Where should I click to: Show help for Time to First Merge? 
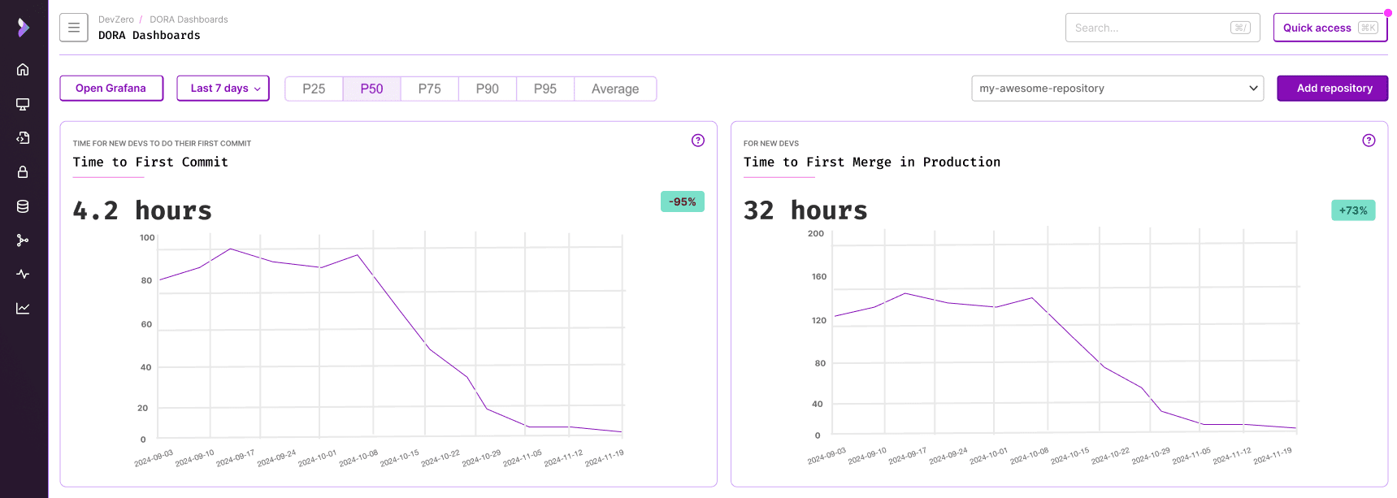pos(1369,141)
